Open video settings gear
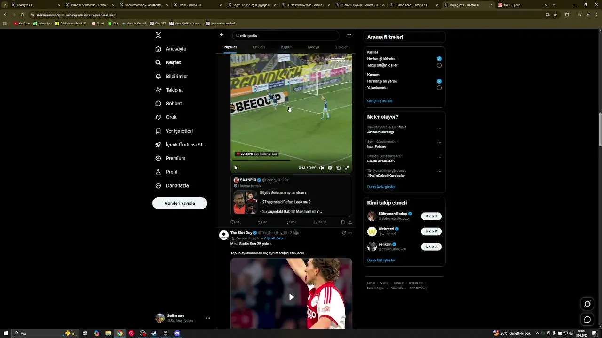 (330, 168)
